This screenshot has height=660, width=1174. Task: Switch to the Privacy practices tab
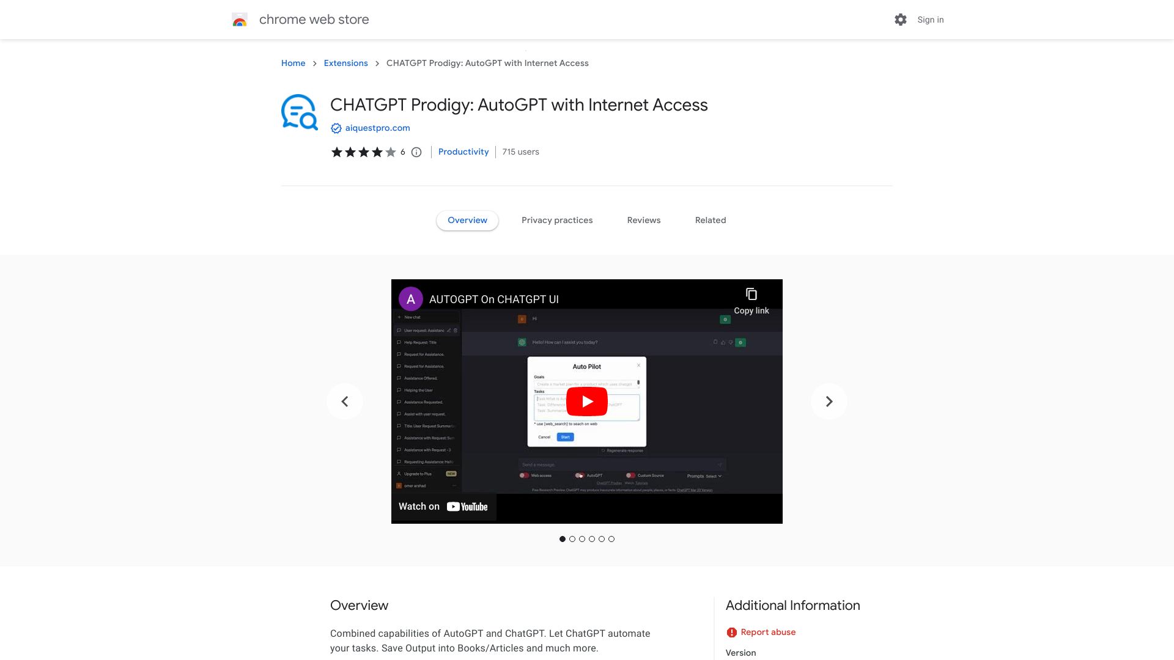[556, 220]
